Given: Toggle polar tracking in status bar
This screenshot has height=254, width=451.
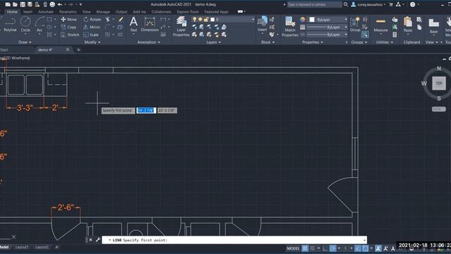Looking at the screenshot, I should 333,248.
